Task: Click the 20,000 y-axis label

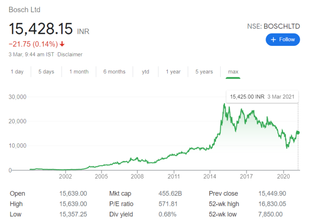Action: [x=17, y=121]
